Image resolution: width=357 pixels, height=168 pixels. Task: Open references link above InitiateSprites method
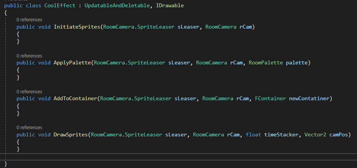coord(29,19)
